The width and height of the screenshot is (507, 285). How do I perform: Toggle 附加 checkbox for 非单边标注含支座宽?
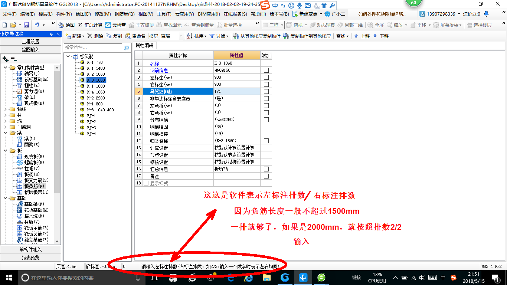click(266, 99)
